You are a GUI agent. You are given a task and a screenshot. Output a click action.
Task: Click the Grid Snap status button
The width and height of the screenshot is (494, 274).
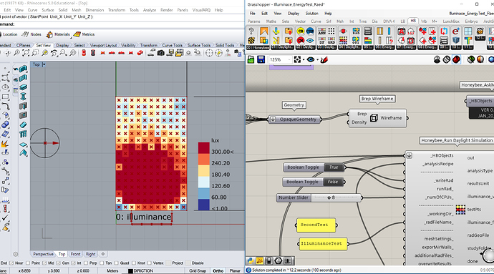tap(198, 271)
